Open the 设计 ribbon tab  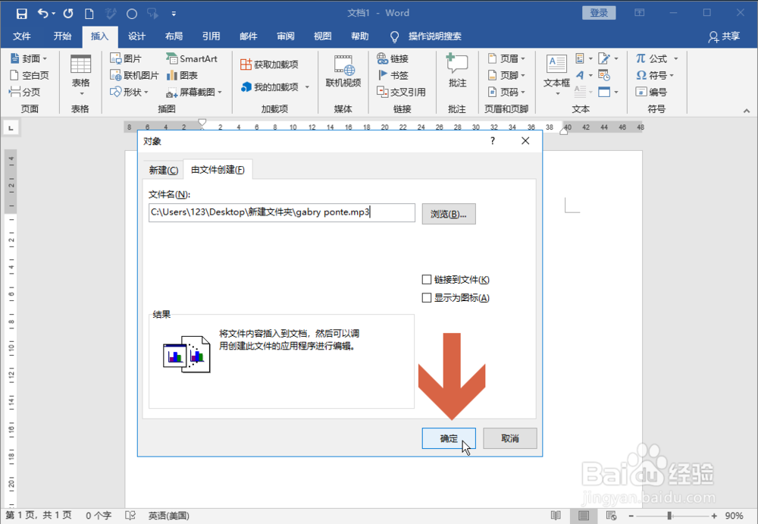point(136,36)
